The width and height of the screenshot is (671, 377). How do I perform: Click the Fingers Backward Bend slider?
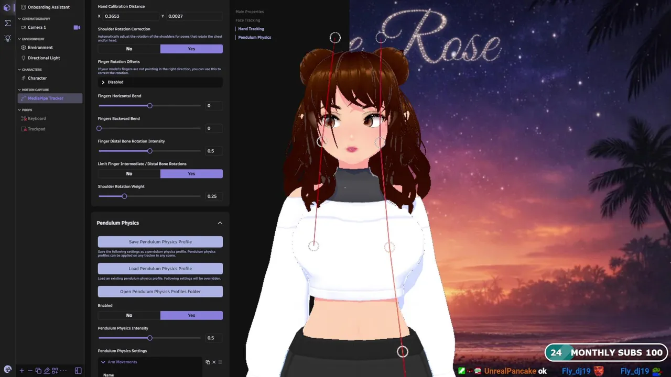click(149, 128)
